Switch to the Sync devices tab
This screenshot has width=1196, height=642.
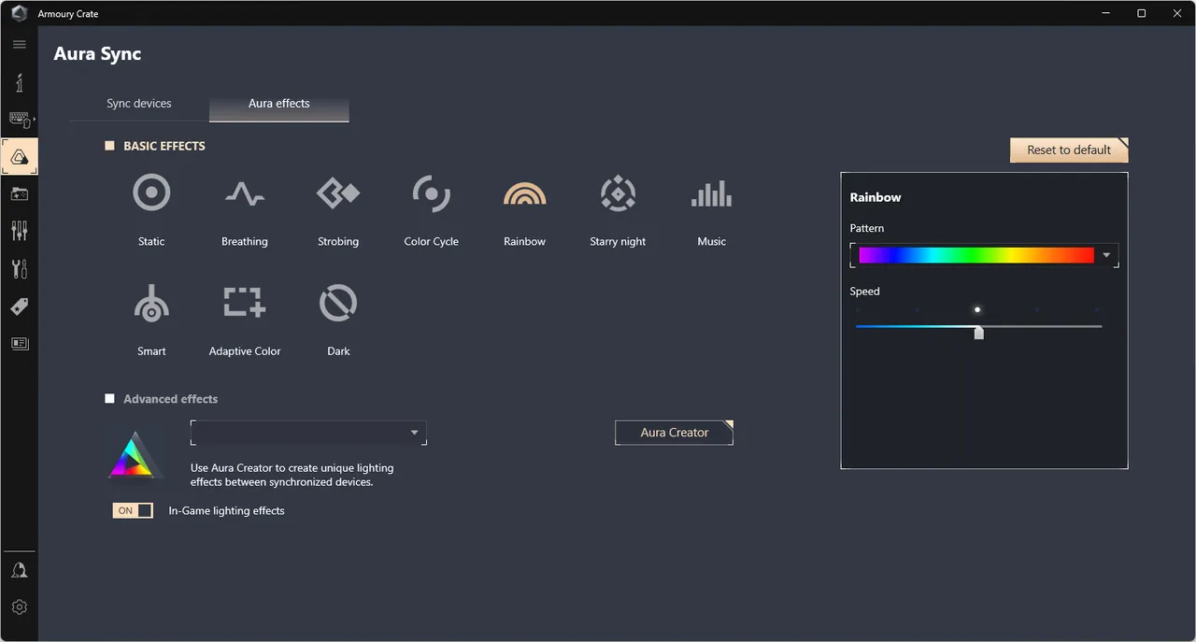pyautogui.click(x=139, y=104)
